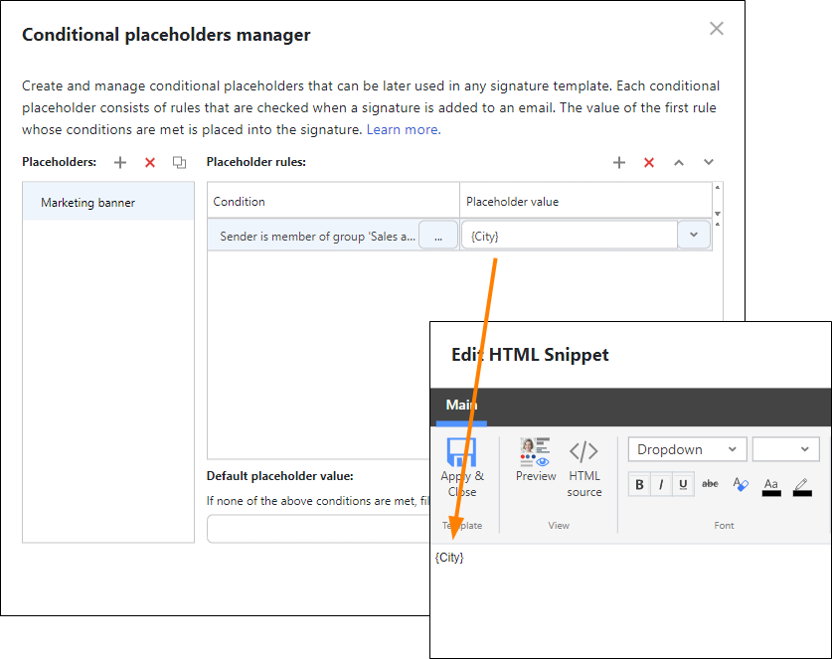832x659 pixels.
Task: Move the rule up in the list
Action: tap(679, 162)
